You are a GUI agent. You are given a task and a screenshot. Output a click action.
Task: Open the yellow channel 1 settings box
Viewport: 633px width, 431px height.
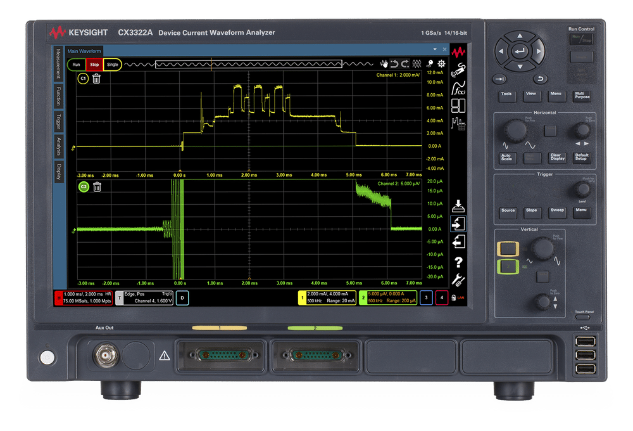tap(327, 298)
